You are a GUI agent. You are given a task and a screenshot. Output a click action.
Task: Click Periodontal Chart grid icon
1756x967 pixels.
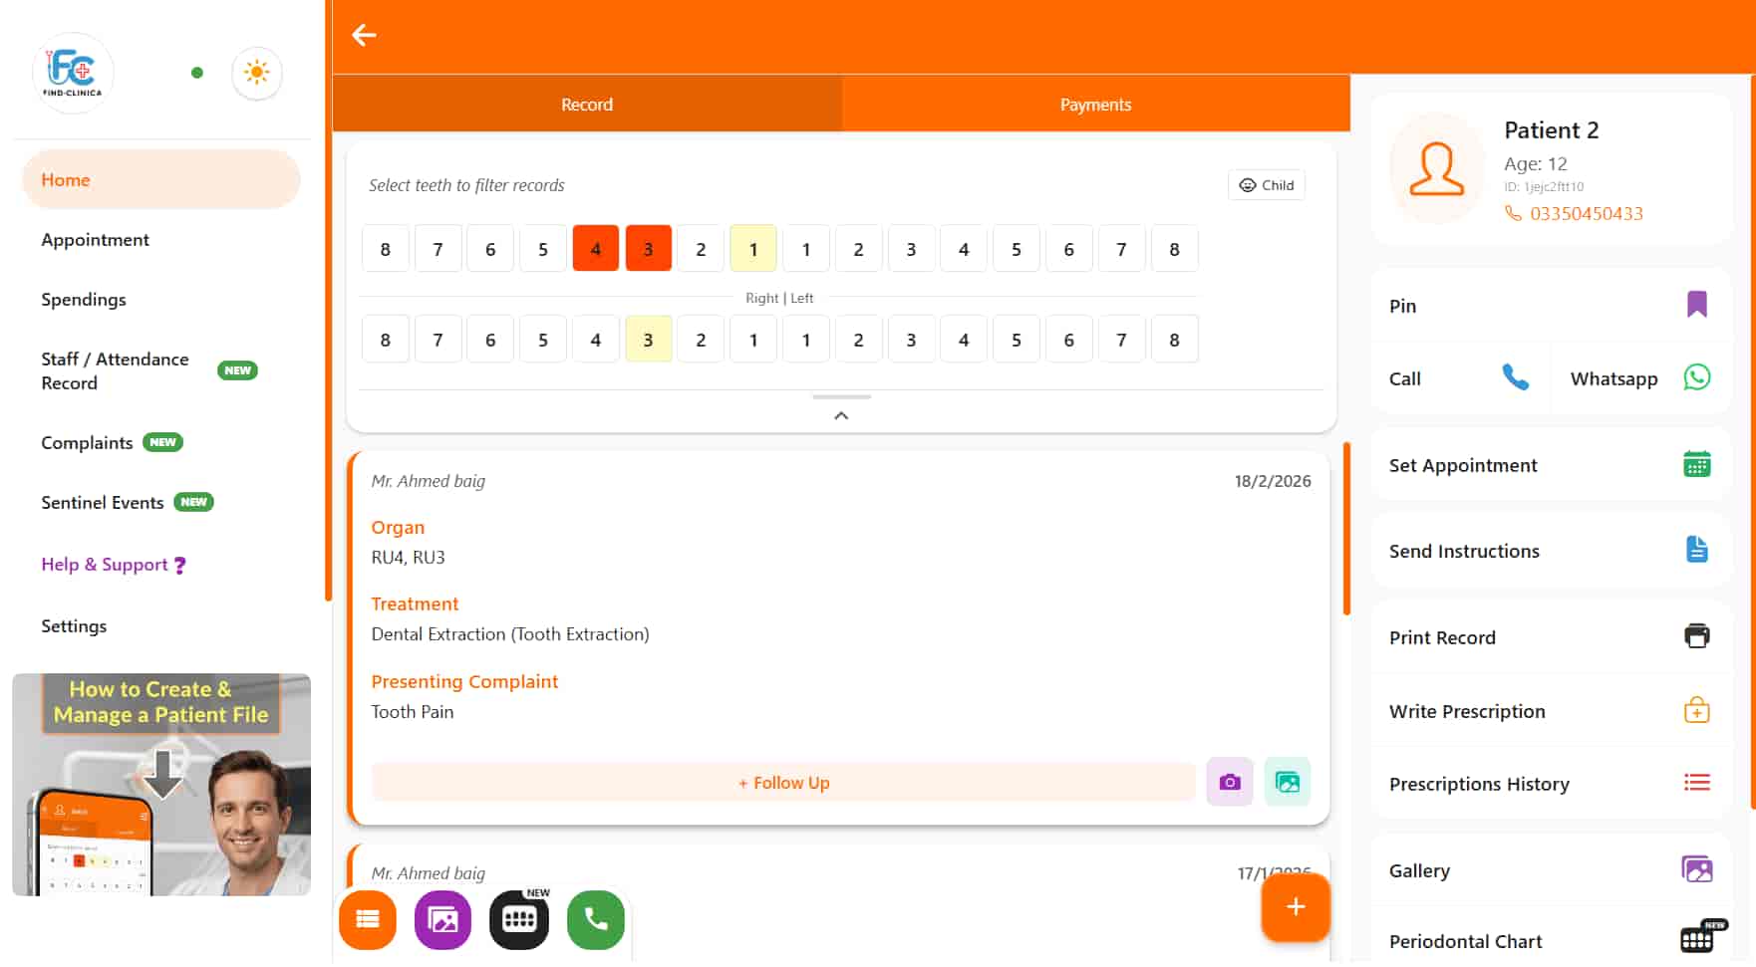coord(1697,939)
